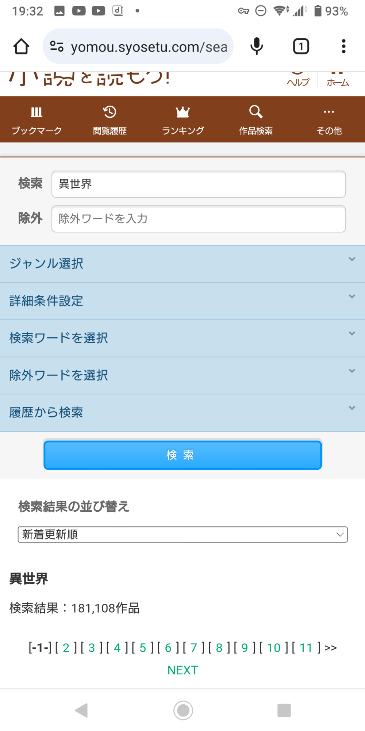Image resolution: width=365 pixels, height=731 pixels.
Task: Open the その他 more menu
Action: point(328,120)
